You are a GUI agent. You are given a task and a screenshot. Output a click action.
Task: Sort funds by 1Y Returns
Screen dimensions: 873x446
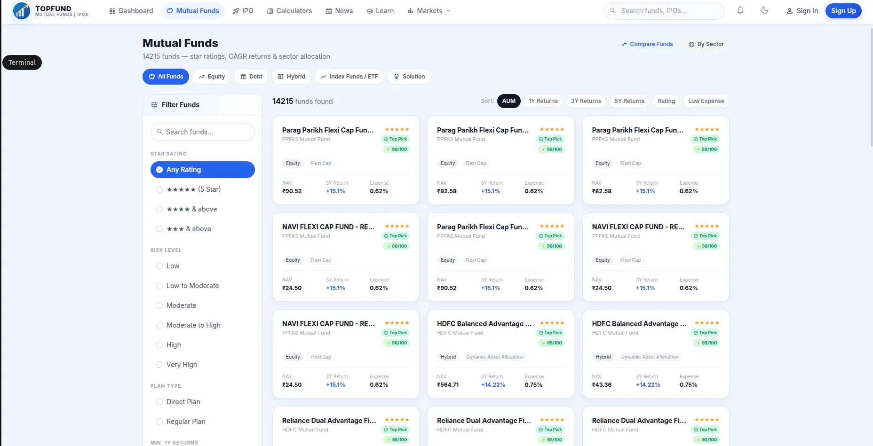[x=543, y=101]
